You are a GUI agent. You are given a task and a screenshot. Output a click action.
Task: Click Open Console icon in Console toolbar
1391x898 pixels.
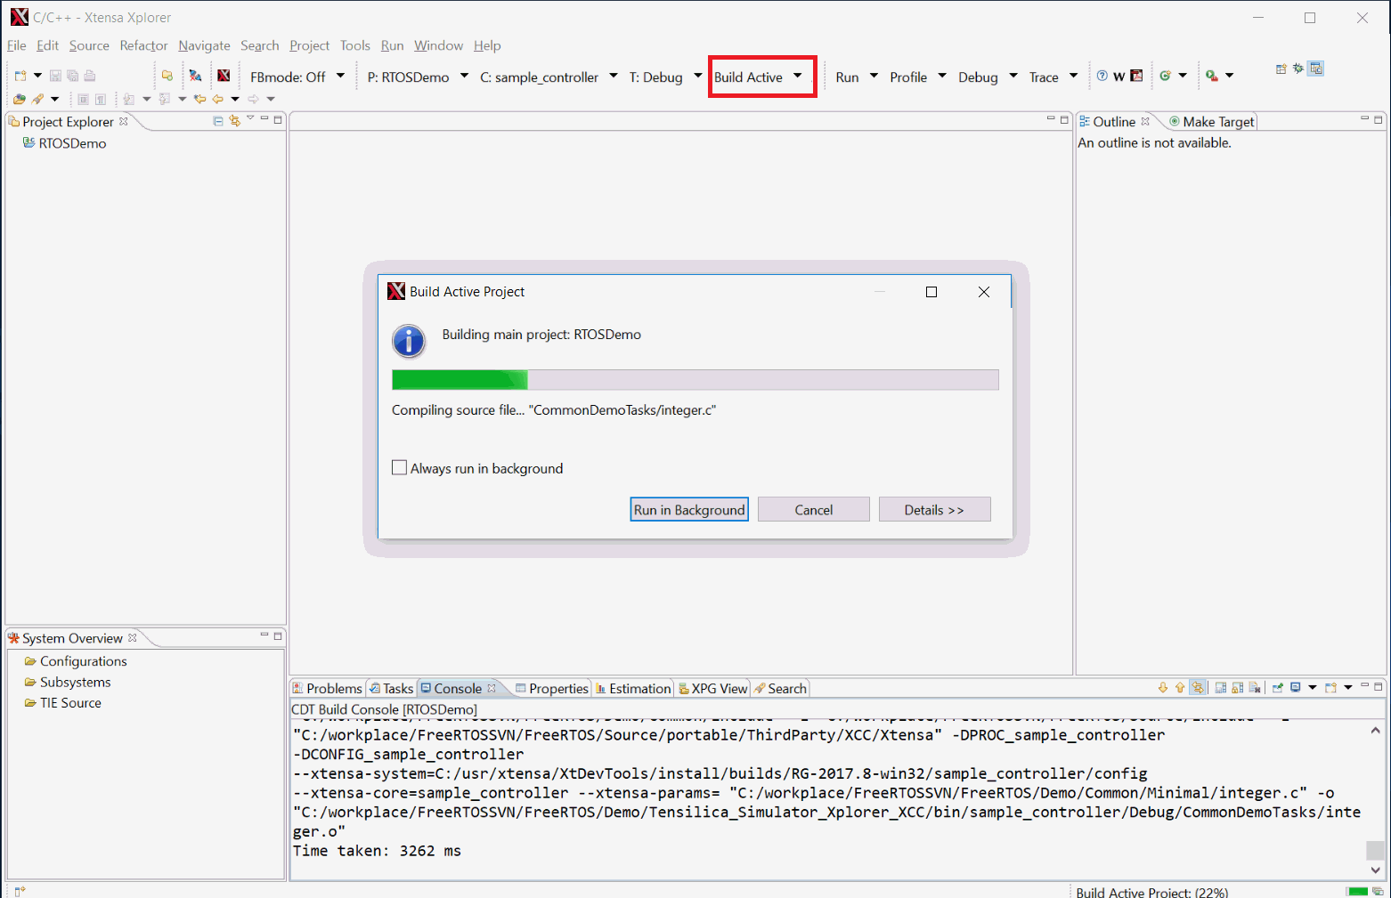[x=1330, y=688]
